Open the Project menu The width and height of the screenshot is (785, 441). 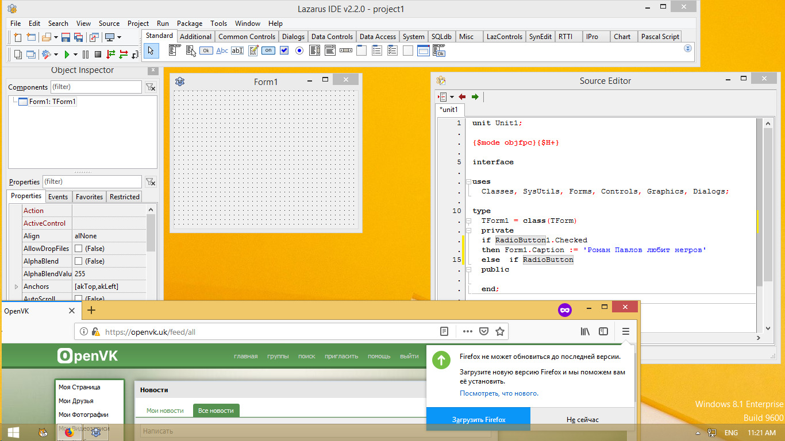[138, 24]
